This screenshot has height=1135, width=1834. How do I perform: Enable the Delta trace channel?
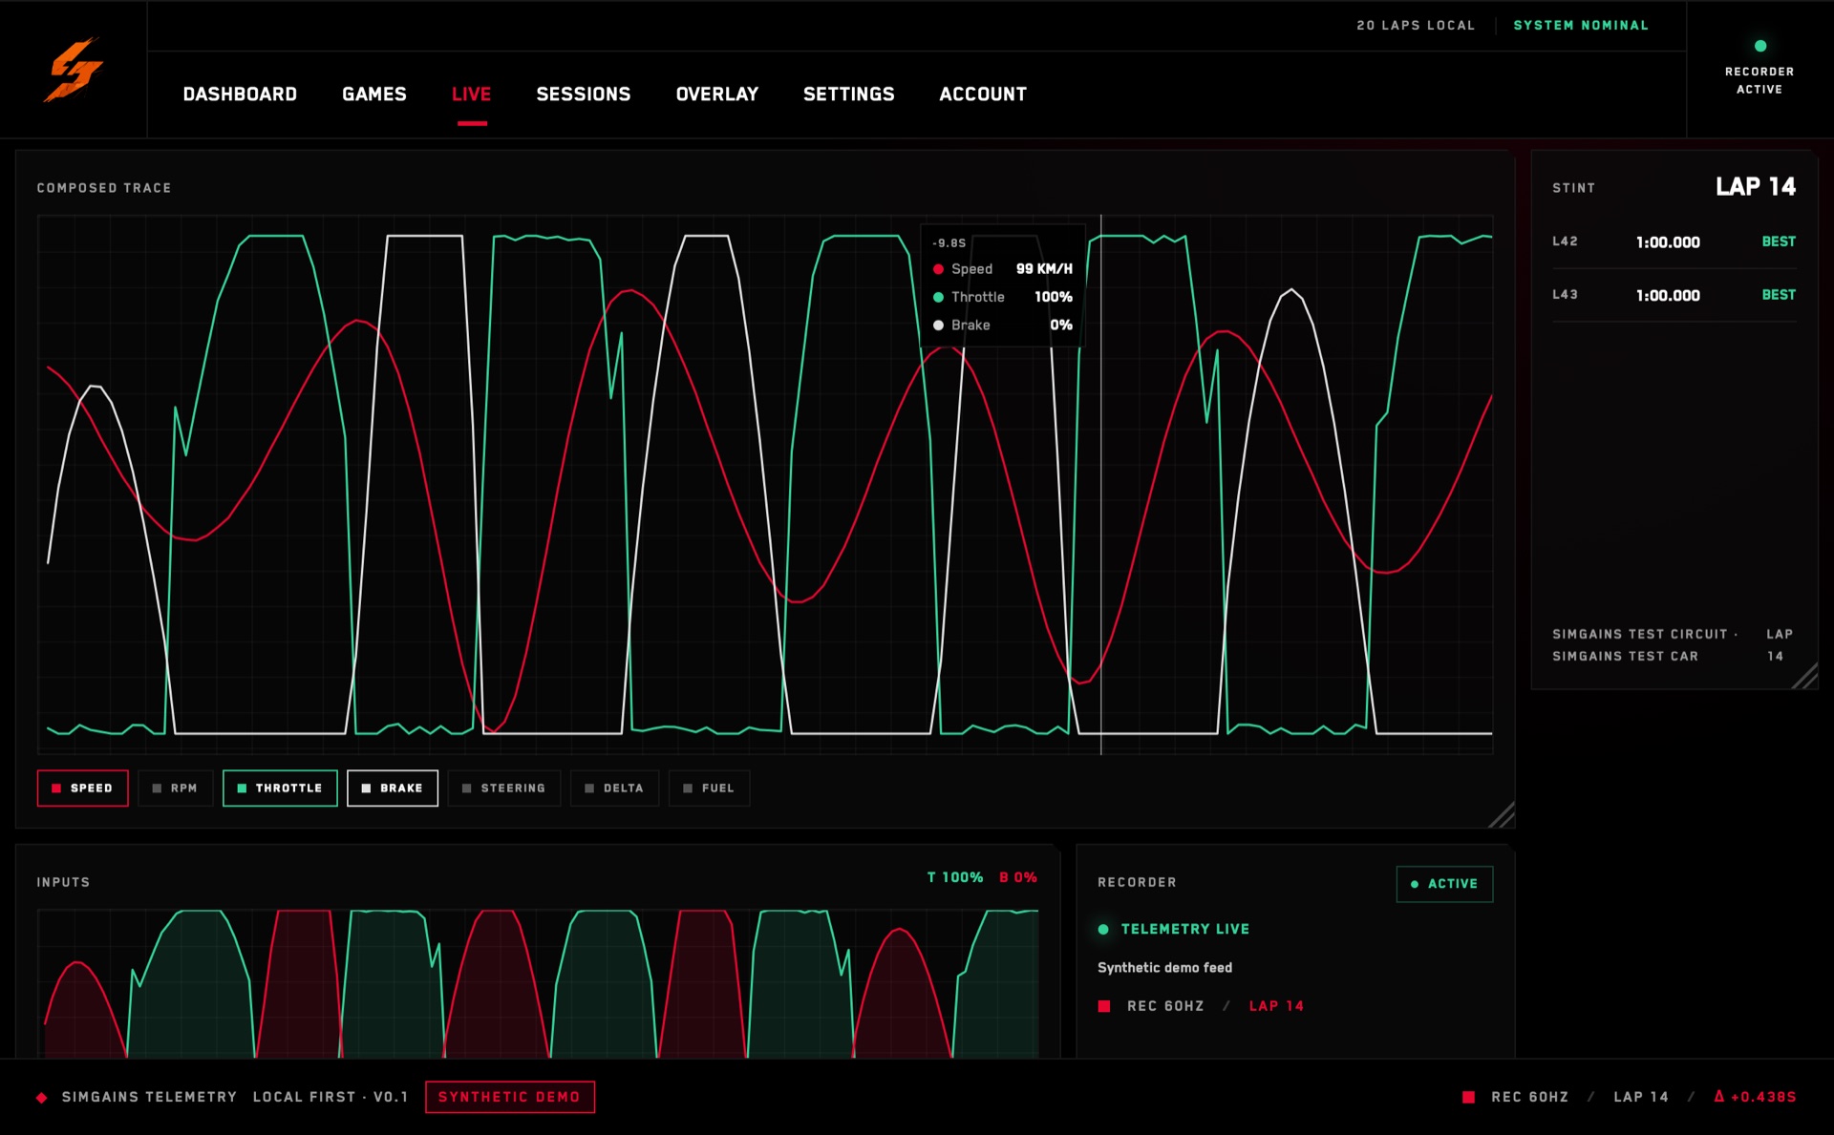click(x=614, y=788)
